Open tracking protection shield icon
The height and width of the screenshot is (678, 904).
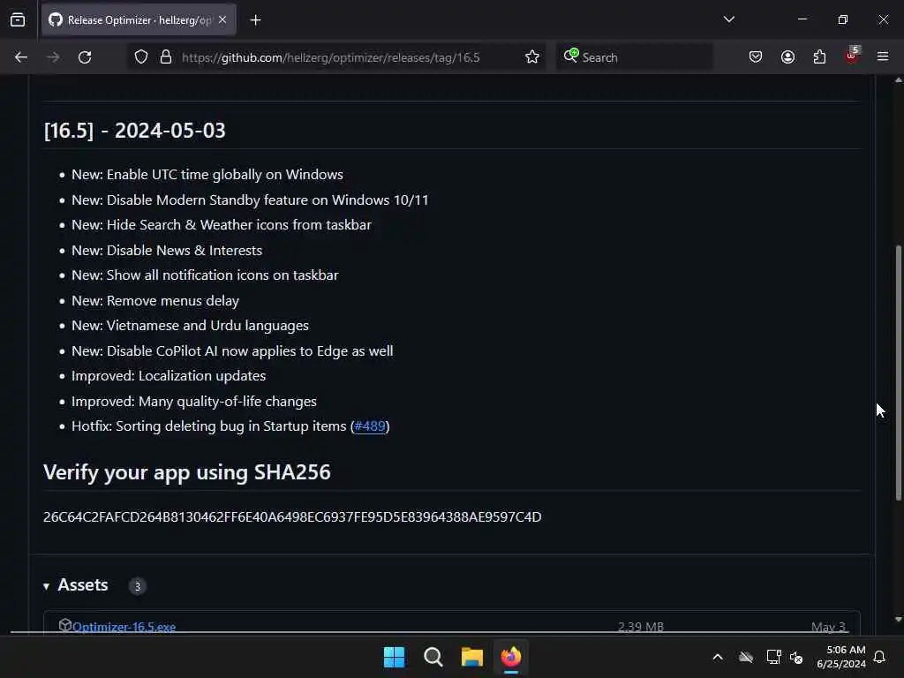[x=141, y=57]
